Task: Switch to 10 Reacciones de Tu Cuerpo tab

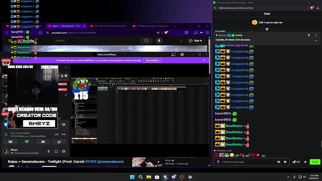Action: [151, 26]
